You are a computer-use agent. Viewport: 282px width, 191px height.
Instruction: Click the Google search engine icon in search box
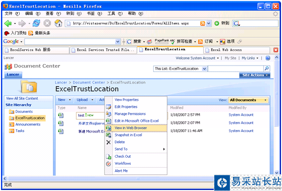pos(237,23)
